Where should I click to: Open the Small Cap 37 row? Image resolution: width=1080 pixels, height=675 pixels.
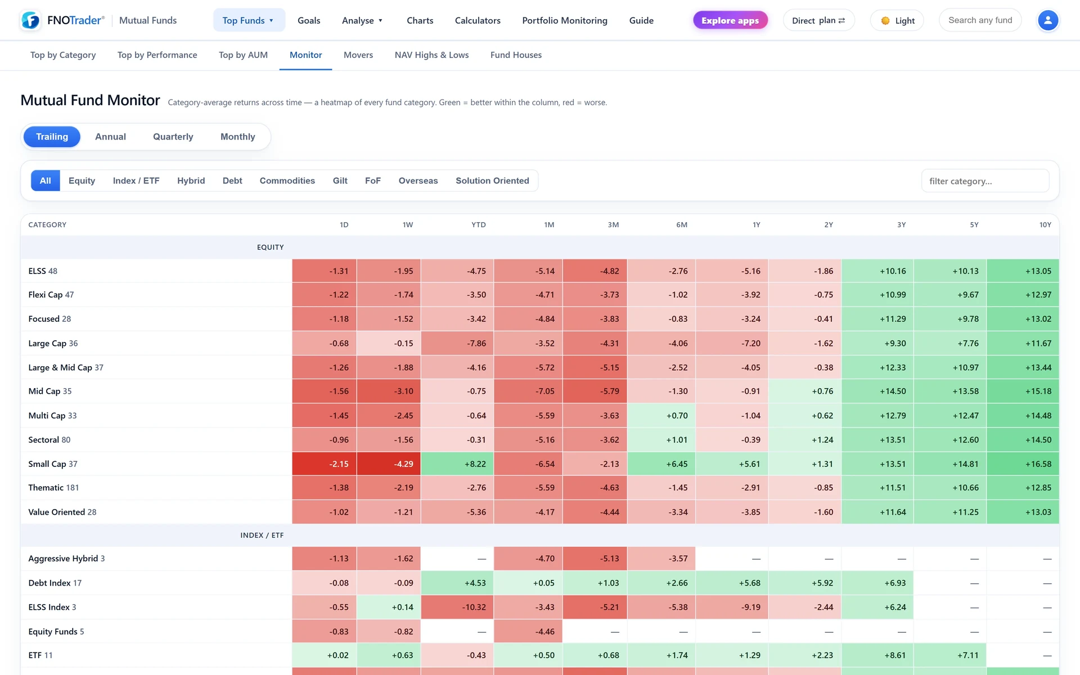tap(540, 464)
